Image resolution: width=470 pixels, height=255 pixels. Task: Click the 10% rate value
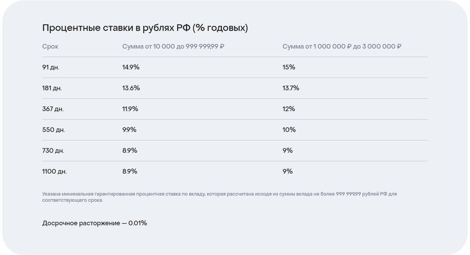(289, 130)
